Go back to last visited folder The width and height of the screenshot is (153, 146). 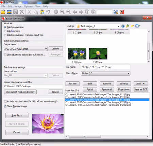point(123,26)
